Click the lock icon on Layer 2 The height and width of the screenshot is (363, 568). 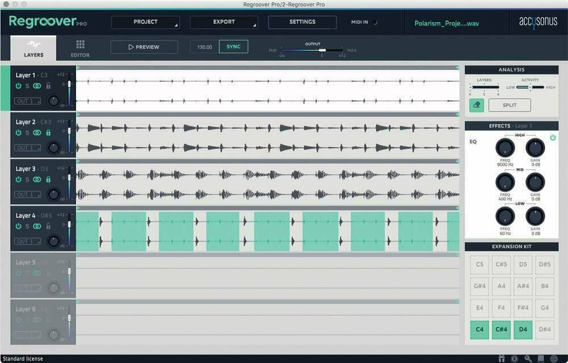point(48,132)
